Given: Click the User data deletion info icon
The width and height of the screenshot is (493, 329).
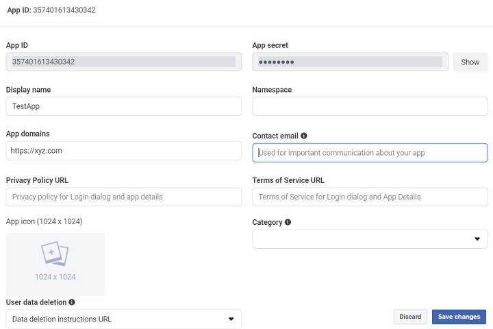Looking at the screenshot, I should (x=72, y=302).
